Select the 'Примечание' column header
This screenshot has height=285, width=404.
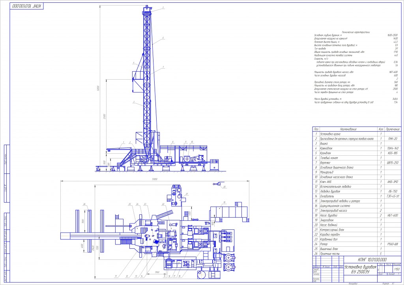click(393, 129)
